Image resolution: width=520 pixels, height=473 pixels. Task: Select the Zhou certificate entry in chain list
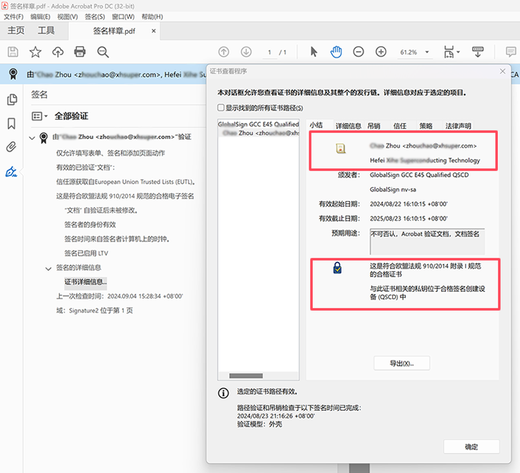[x=260, y=132]
